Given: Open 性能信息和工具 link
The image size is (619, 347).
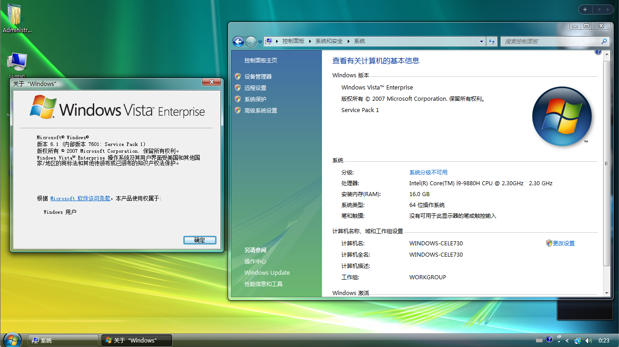Looking at the screenshot, I should point(264,284).
